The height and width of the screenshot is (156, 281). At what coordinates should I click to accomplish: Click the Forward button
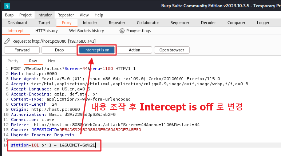point(22,50)
